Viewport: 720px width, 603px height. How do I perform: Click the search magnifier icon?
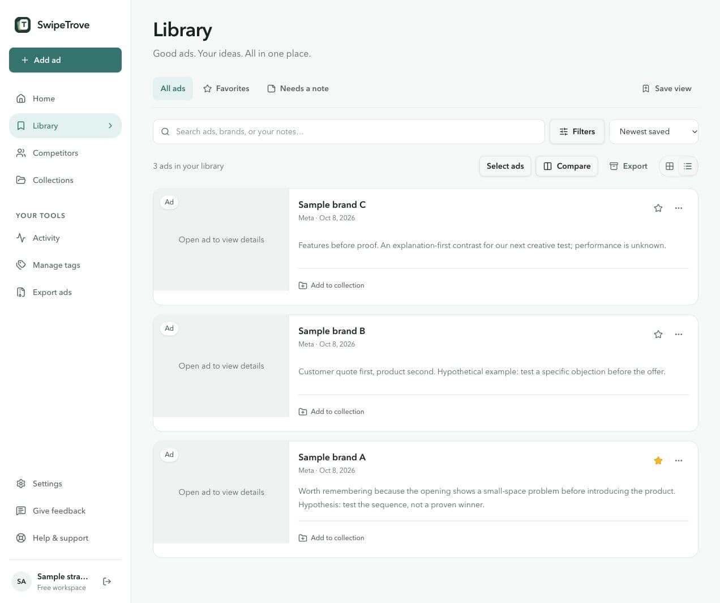point(165,131)
